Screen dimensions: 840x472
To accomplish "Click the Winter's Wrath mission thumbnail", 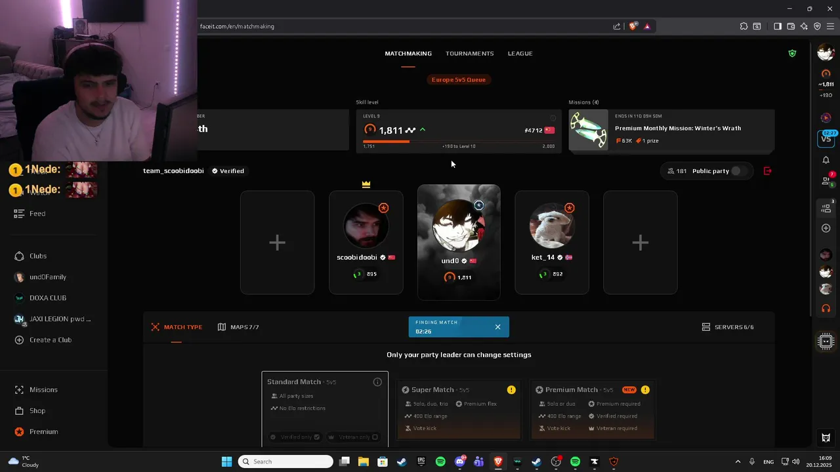I will click(589, 131).
